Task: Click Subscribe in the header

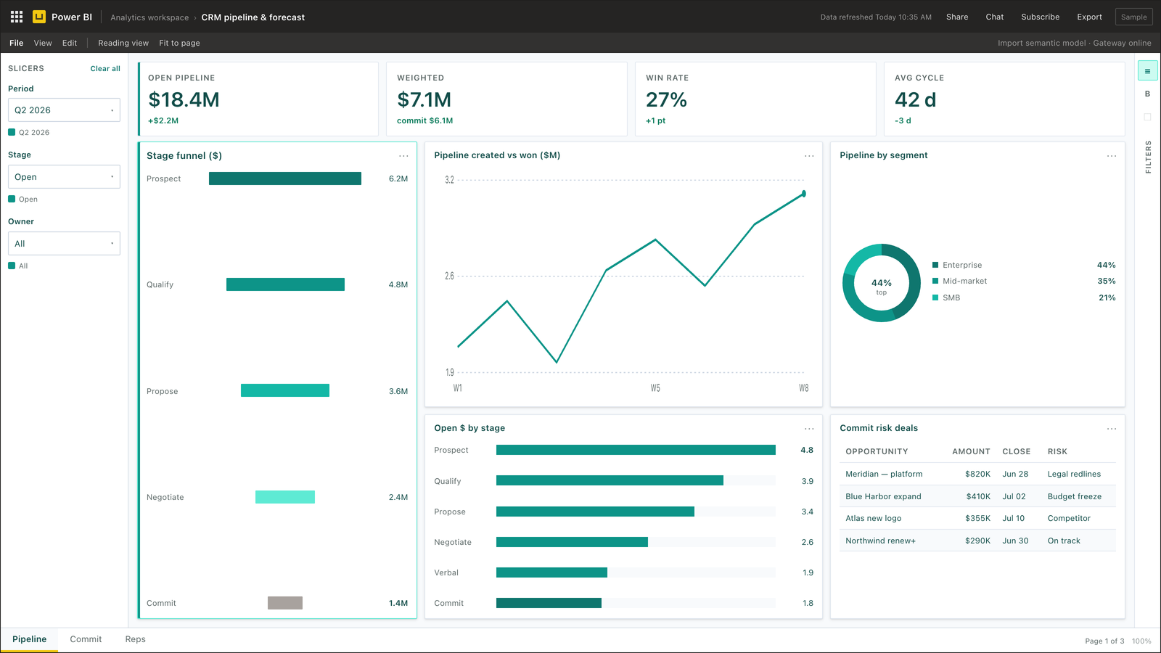Action: point(1041,17)
